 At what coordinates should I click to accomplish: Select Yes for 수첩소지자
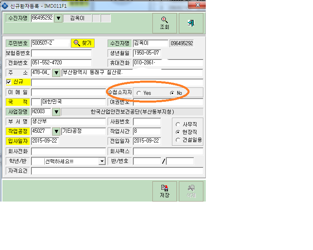pos(139,93)
